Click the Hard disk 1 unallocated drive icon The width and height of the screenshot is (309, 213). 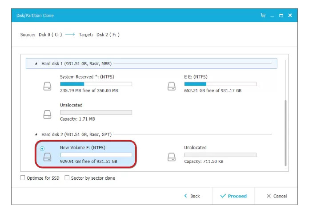click(47, 114)
